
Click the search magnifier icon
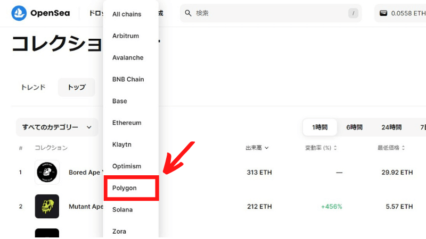[188, 13]
